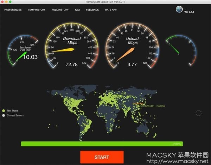Click the red START button
This screenshot has height=165, width=211.
pyautogui.click(x=102, y=157)
